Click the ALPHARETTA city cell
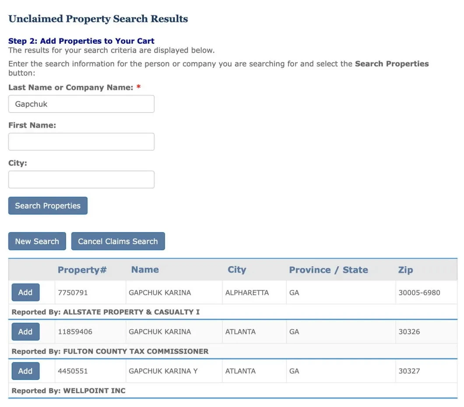The height and width of the screenshot is (407, 464). click(247, 293)
